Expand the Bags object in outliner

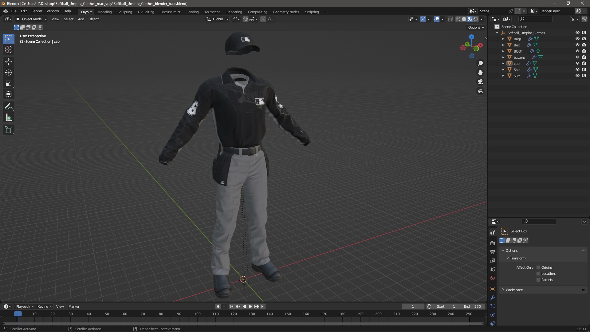coord(503,39)
